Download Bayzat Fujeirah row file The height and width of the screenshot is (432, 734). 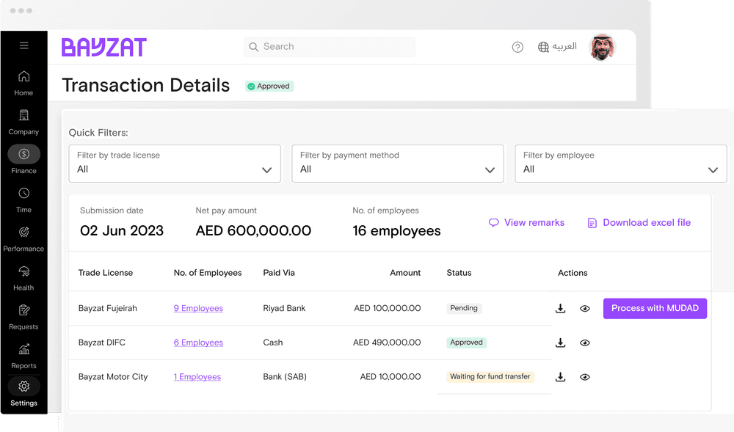point(560,309)
